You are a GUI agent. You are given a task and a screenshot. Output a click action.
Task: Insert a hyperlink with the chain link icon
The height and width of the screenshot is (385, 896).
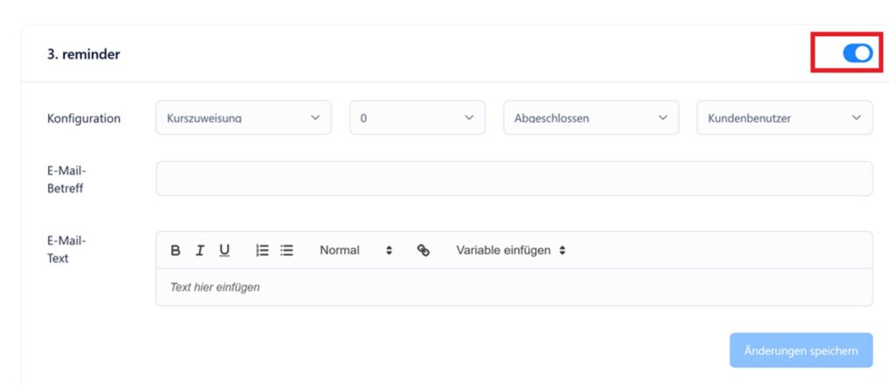pyautogui.click(x=423, y=250)
